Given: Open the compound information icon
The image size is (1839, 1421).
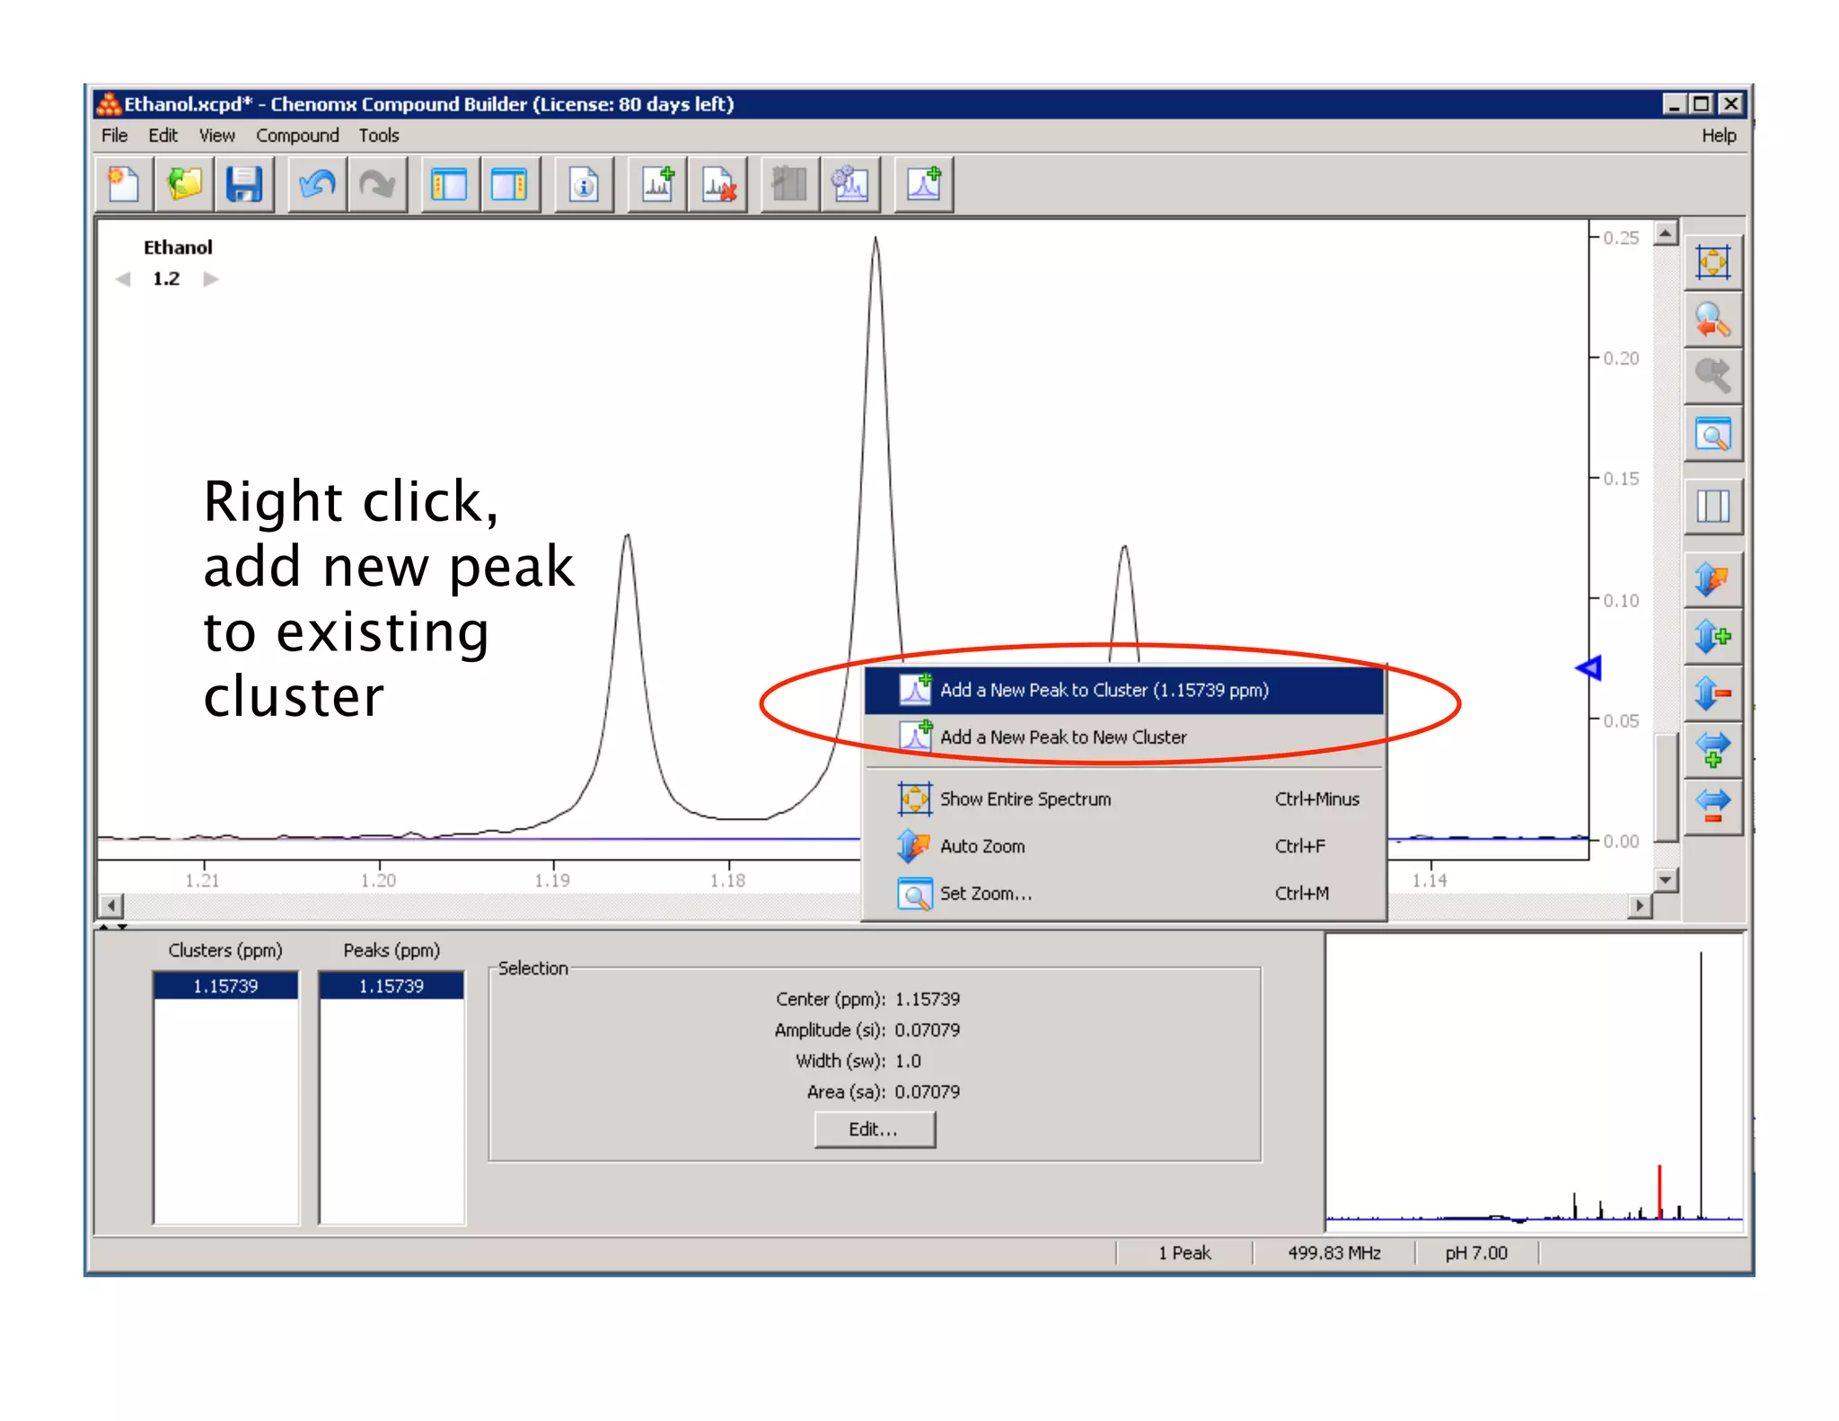Looking at the screenshot, I should coord(584,185).
